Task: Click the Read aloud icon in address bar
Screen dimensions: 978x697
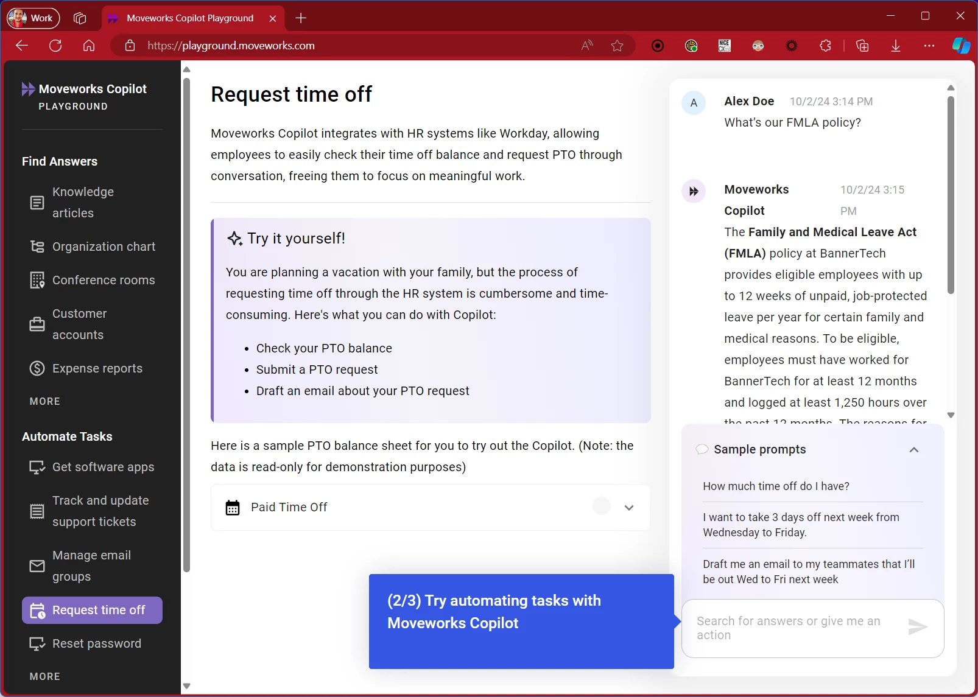Action: [586, 46]
